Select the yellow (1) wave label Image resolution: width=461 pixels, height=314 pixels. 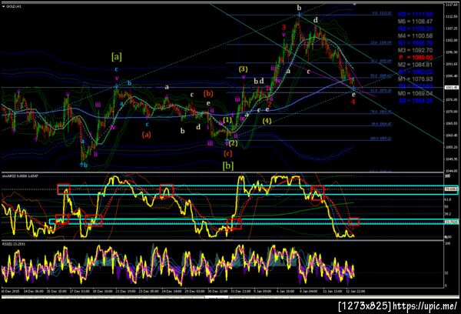227,120
